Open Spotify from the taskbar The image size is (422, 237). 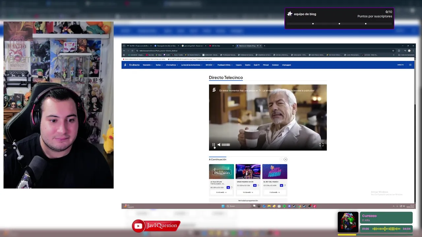(x=284, y=206)
